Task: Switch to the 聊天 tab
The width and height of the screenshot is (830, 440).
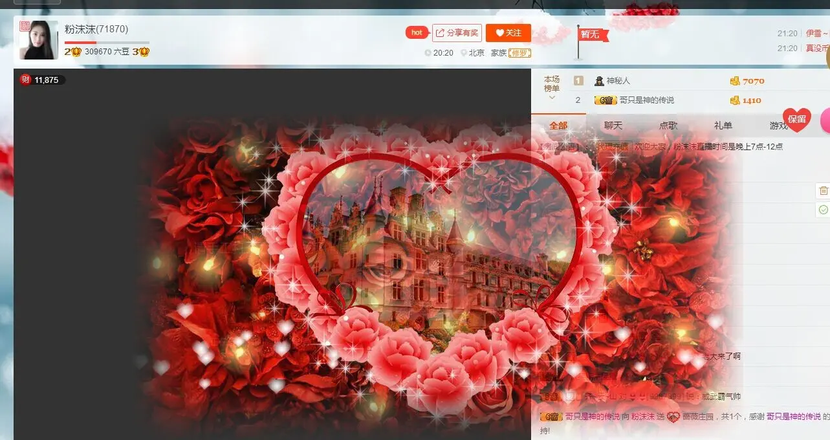Action: pyautogui.click(x=613, y=126)
